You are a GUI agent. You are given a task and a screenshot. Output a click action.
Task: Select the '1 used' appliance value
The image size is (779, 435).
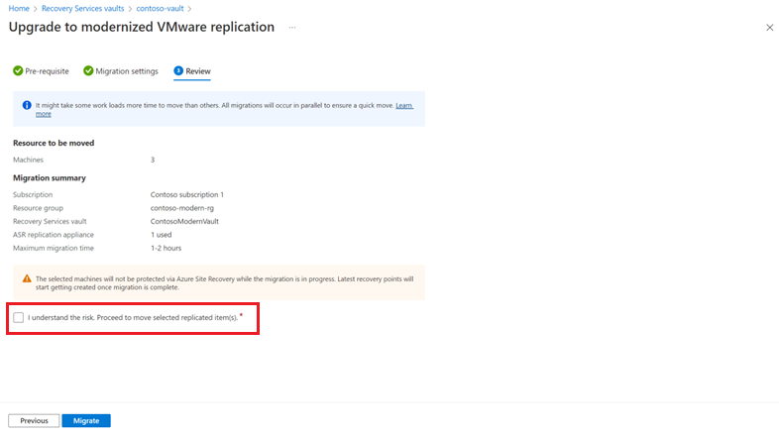[162, 235]
